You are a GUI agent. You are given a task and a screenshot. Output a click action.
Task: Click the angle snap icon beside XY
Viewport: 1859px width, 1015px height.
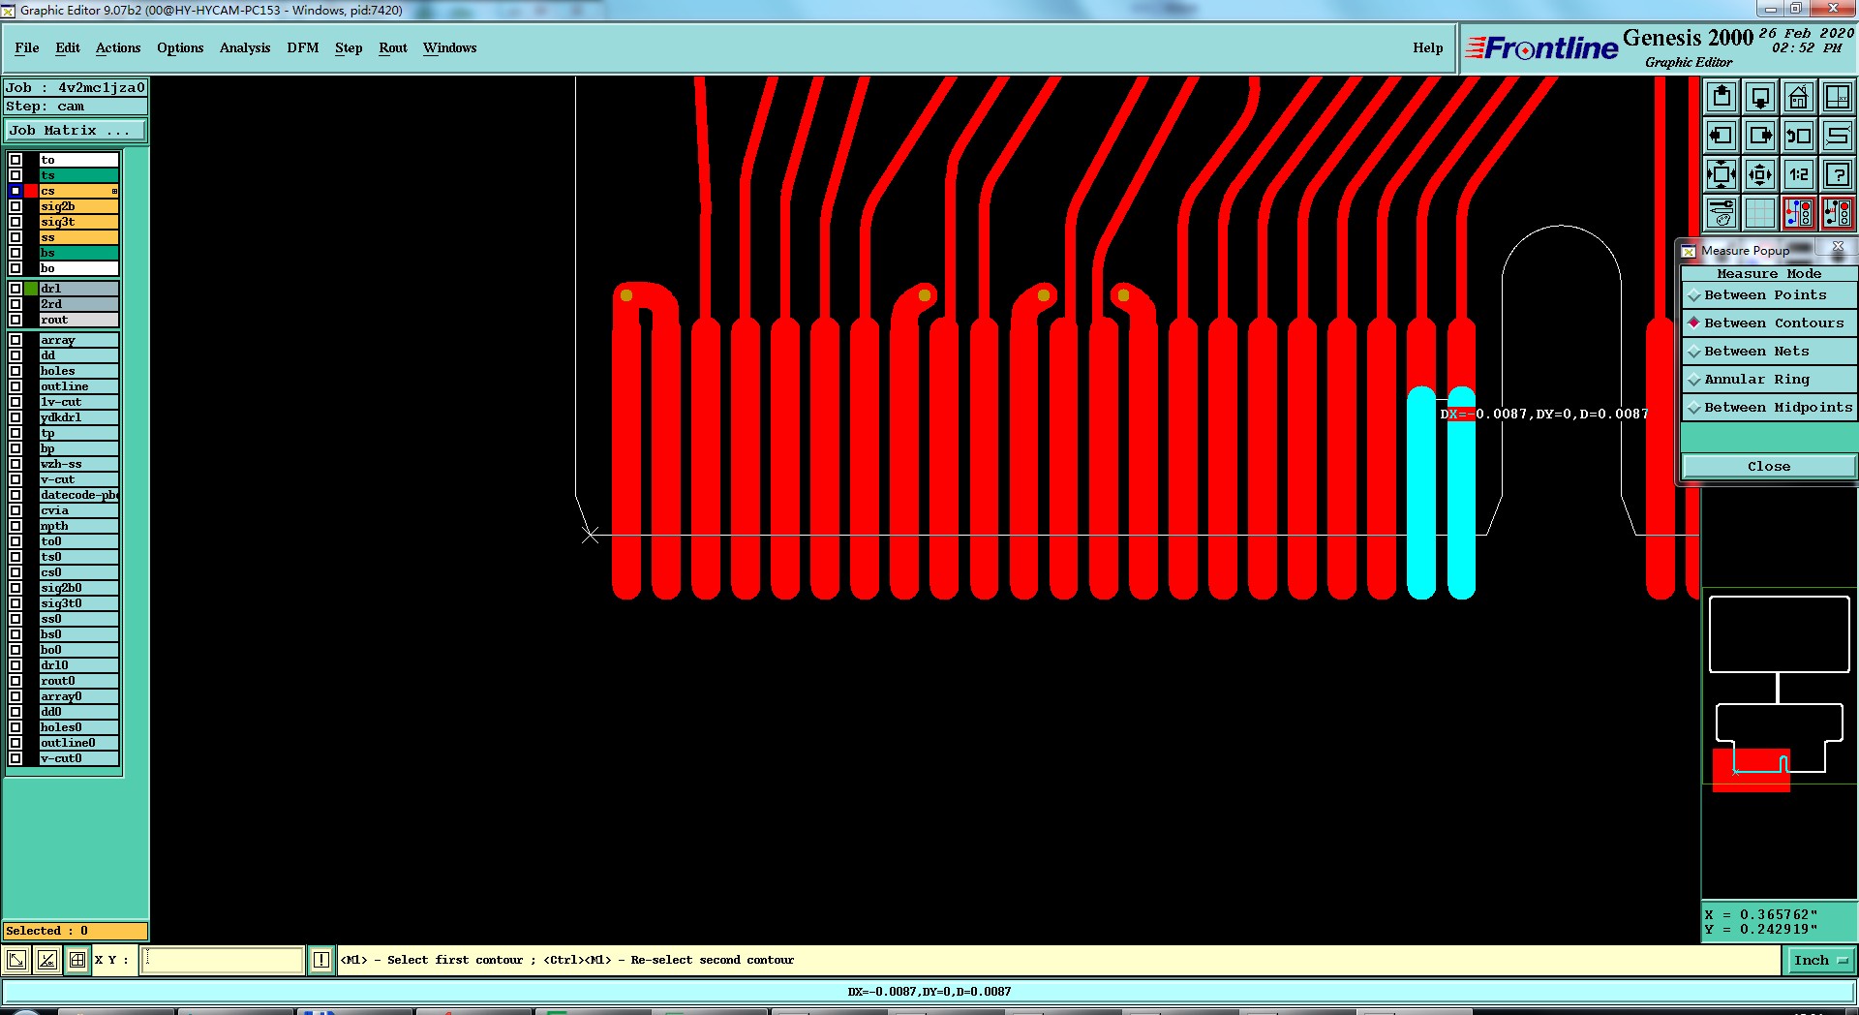click(46, 960)
